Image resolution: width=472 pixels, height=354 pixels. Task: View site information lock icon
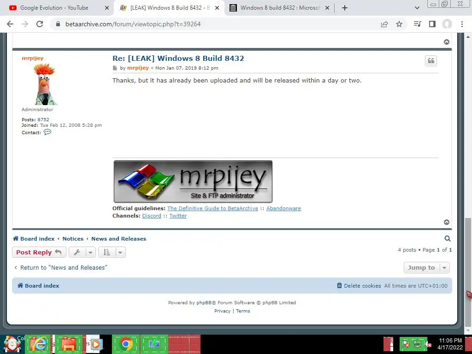click(58, 24)
